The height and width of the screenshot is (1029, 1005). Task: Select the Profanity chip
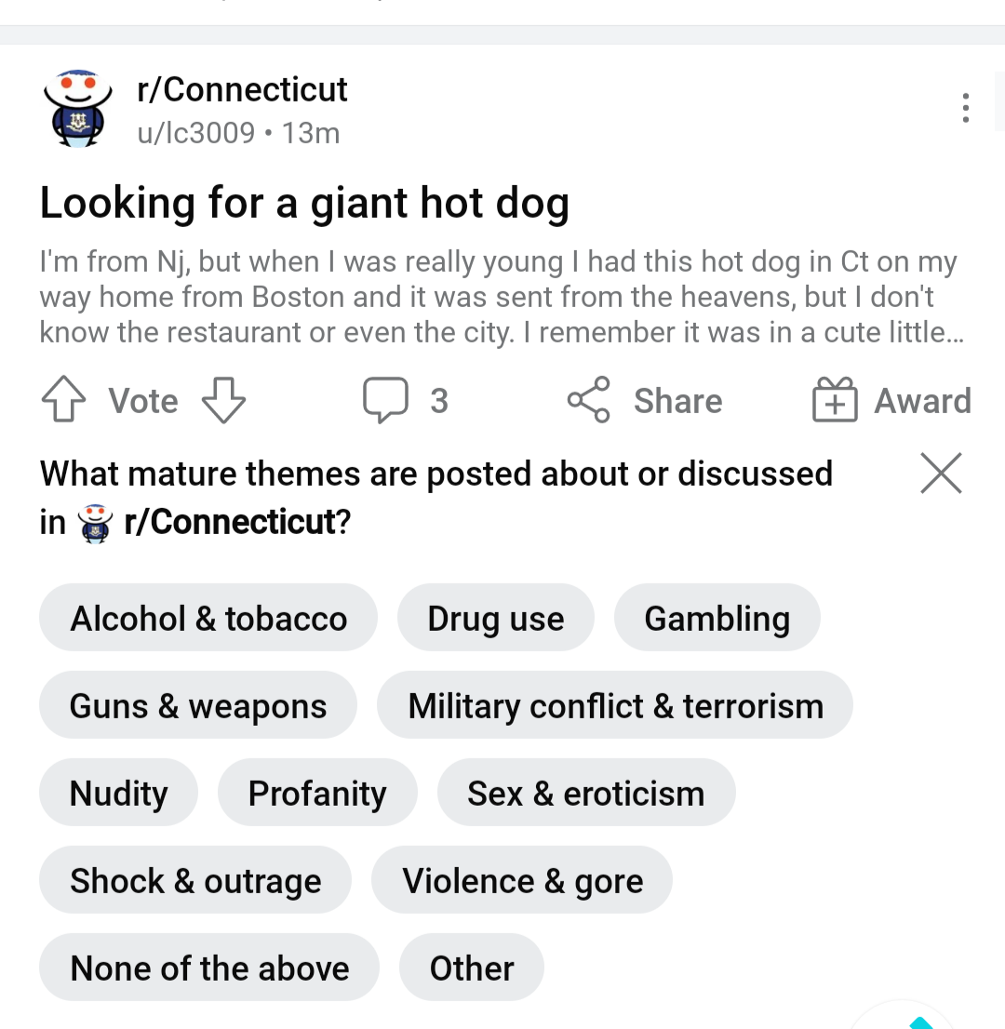pyautogui.click(x=317, y=794)
